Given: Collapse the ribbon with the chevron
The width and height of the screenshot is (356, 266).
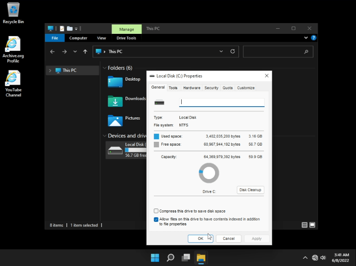Looking at the screenshot, I should click(x=306, y=38).
